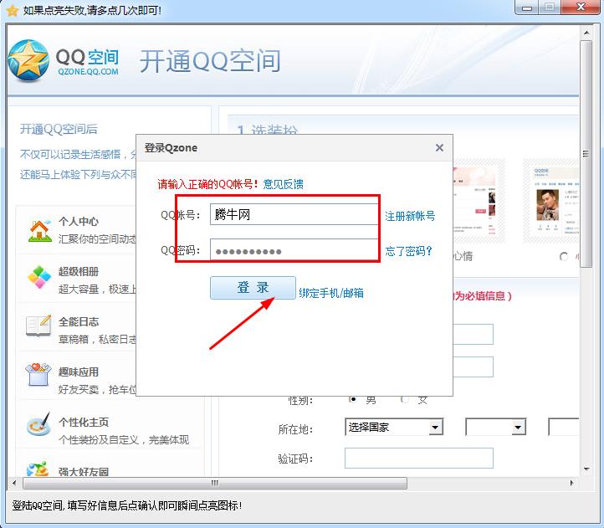Focus the 验证码 input field
Viewport: 604px width, 528px height.
tap(418, 459)
